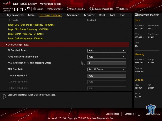Click the CPU Core Ratio label
The image size is (162, 121).
pyautogui.click(x=15, y=69)
